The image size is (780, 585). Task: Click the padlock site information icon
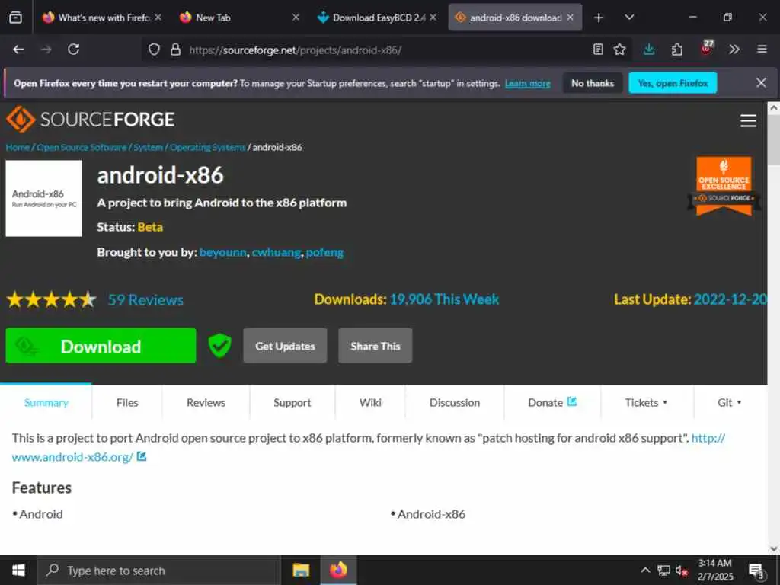click(x=175, y=50)
